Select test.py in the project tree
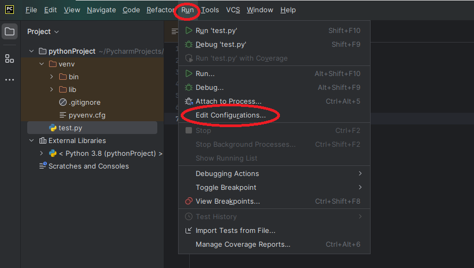 click(x=70, y=128)
